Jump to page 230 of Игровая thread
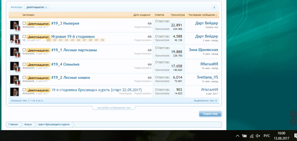Screen dimensions: 297x141 coord(102,40)
